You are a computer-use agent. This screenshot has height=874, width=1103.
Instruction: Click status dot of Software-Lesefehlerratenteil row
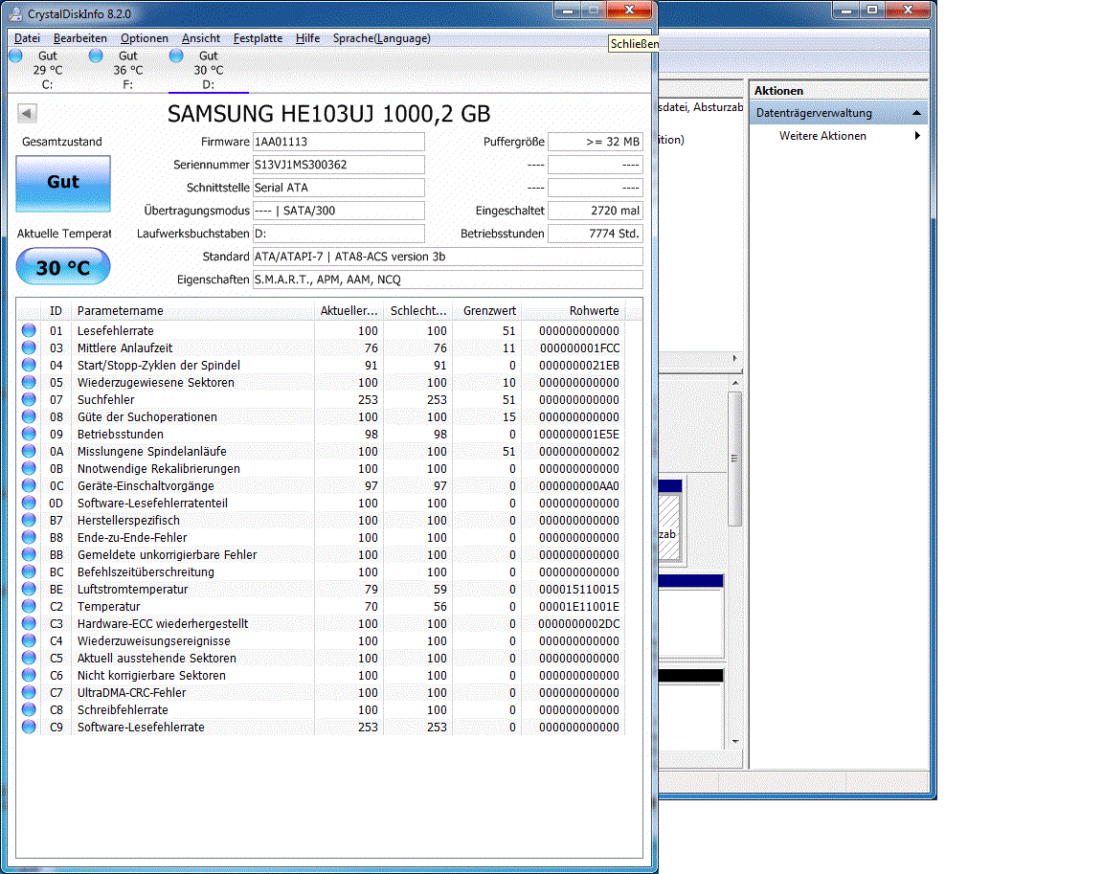point(29,502)
